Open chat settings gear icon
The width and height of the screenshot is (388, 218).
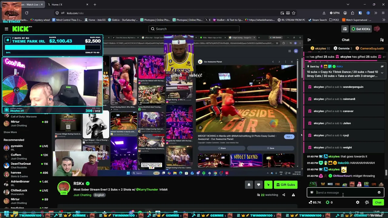tap(358, 203)
